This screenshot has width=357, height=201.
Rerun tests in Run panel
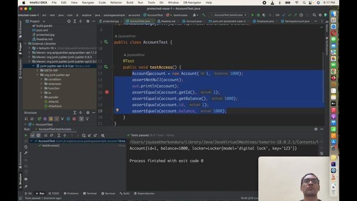click(x=26, y=135)
